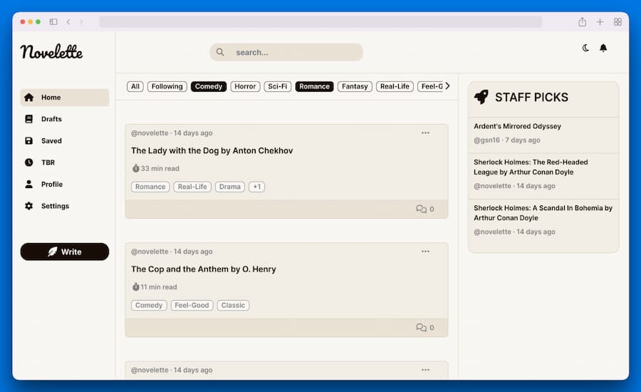Click the TBR clock icon
Viewport: 641px width, 392px height.
click(x=28, y=163)
